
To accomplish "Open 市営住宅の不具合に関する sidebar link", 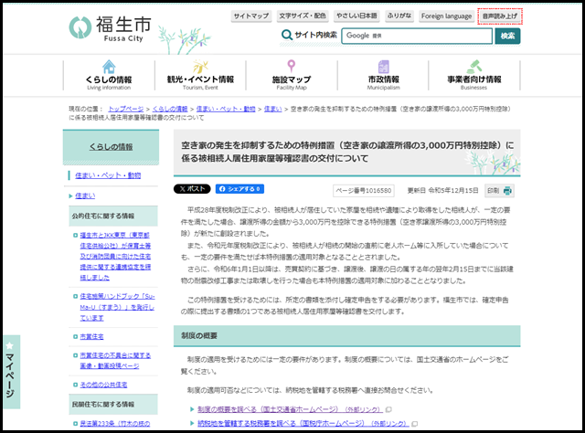I will click(x=115, y=361).
